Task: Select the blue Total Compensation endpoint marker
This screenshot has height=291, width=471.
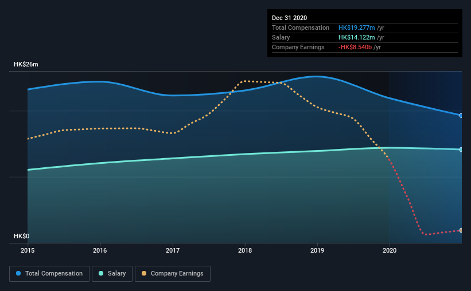Action: coord(461,116)
